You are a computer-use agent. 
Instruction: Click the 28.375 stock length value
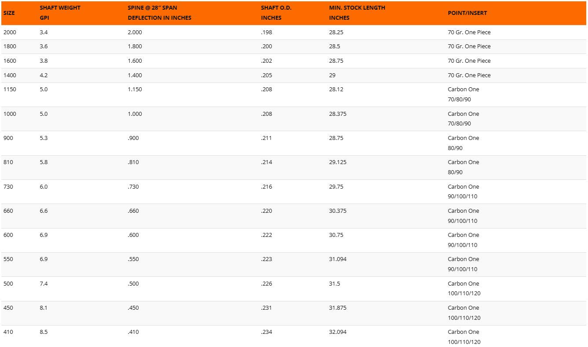(x=338, y=114)
